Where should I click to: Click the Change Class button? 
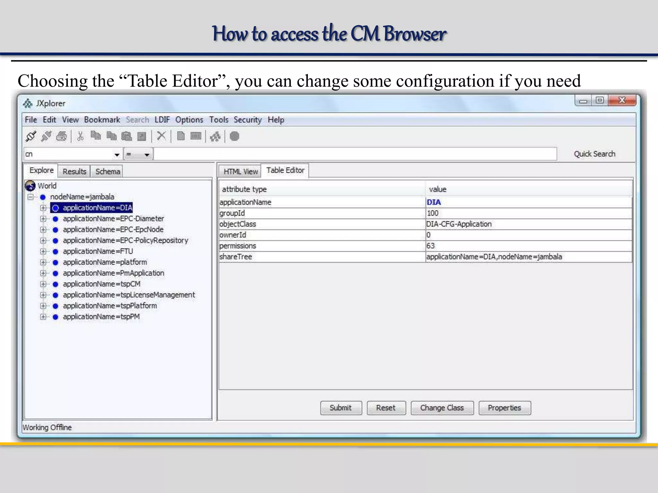(x=442, y=408)
